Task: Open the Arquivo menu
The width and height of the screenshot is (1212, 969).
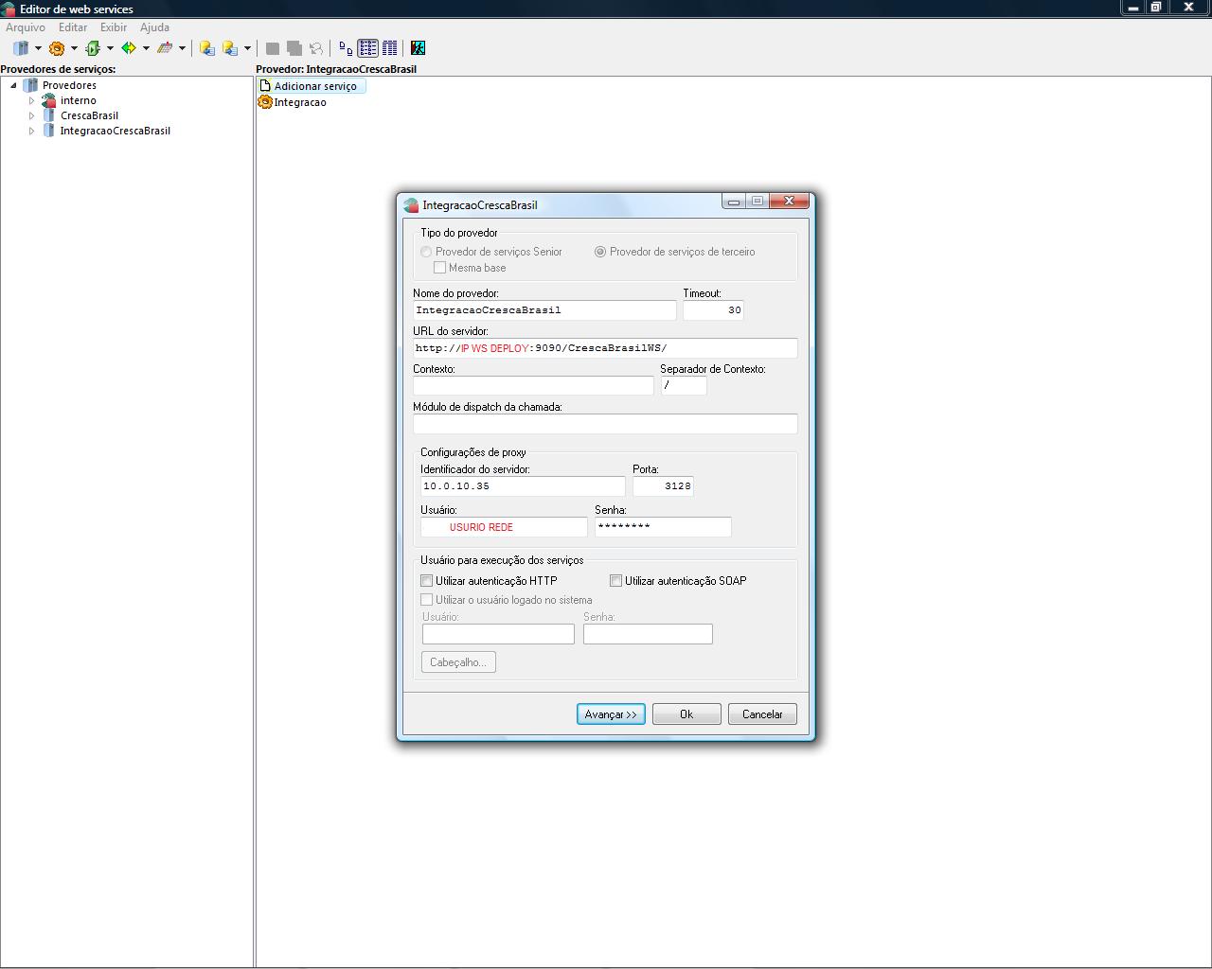Action: pos(26,27)
